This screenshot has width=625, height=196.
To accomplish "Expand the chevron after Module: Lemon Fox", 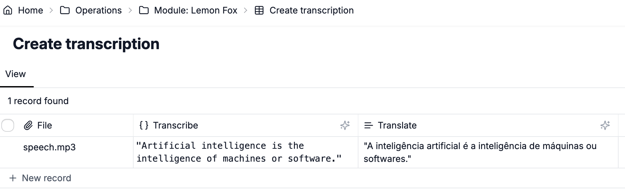I will pyautogui.click(x=246, y=10).
